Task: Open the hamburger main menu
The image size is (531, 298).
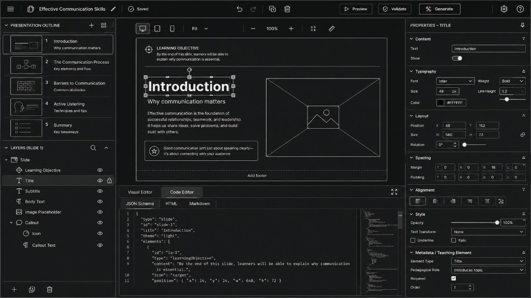Action: [x=10, y=9]
